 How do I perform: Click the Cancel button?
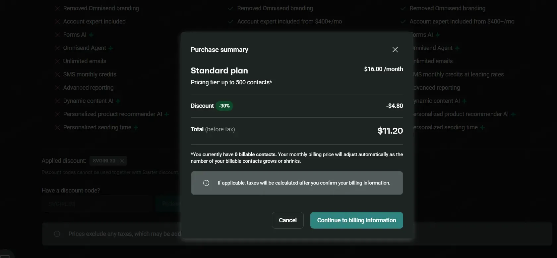(288, 220)
